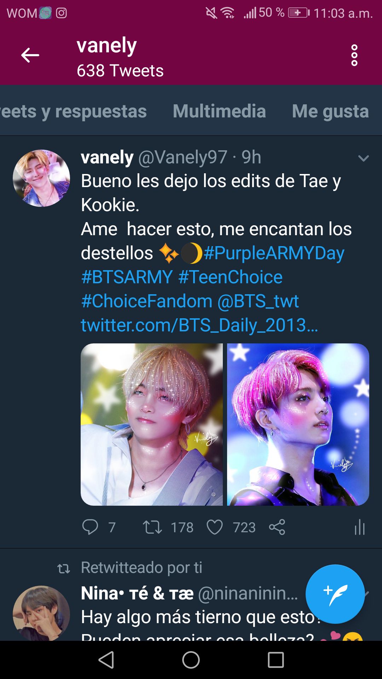This screenshot has height=679, width=382.
Task: Open Nina's profile picture
Action: (41, 614)
